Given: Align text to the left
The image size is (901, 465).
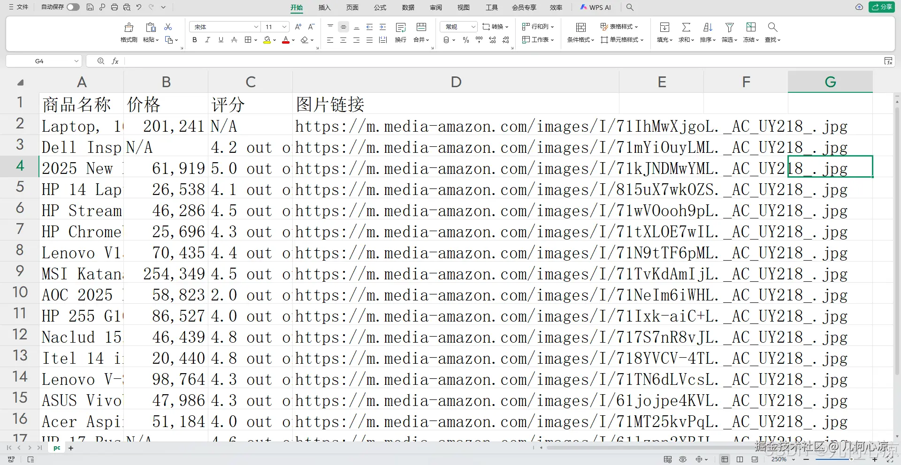Looking at the screenshot, I should point(330,40).
